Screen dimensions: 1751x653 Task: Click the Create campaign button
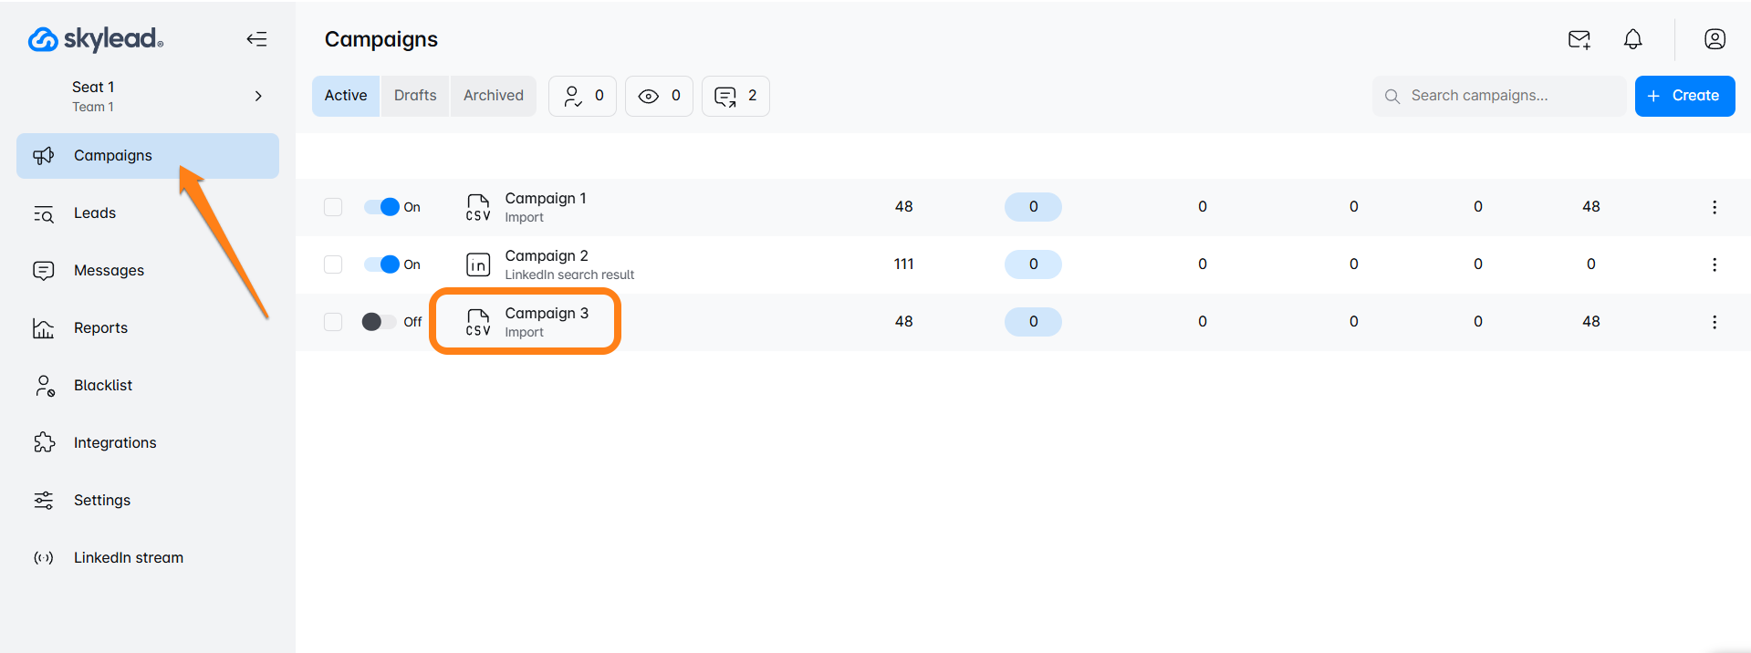pyautogui.click(x=1683, y=96)
